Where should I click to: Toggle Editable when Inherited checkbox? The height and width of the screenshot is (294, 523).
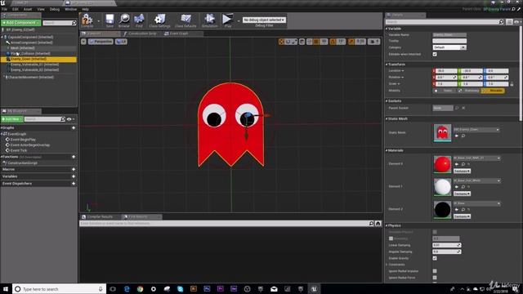(435, 54)
